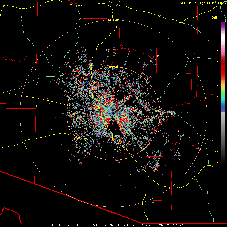
Task: Click the -5 value on the color scale
Action: (x=217, y=163)
